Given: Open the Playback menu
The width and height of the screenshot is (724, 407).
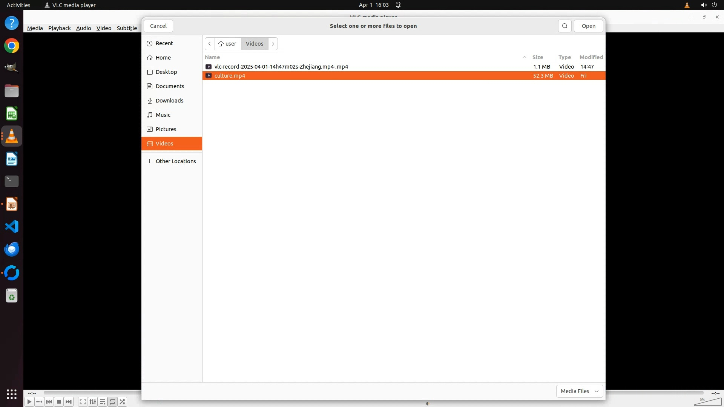Looking at the screenshot, I should [x=59, y=28].
